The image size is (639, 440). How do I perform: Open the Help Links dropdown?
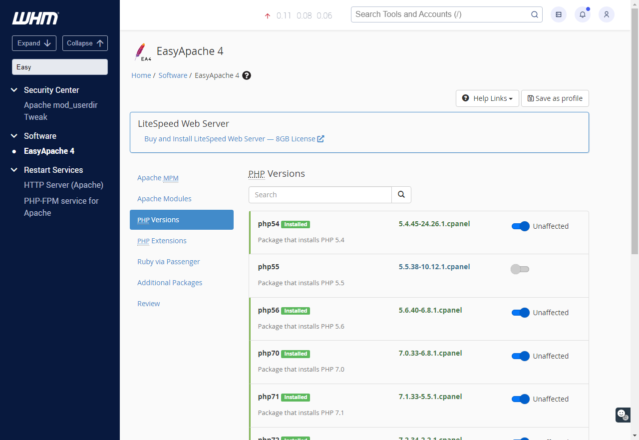point(487,98)
